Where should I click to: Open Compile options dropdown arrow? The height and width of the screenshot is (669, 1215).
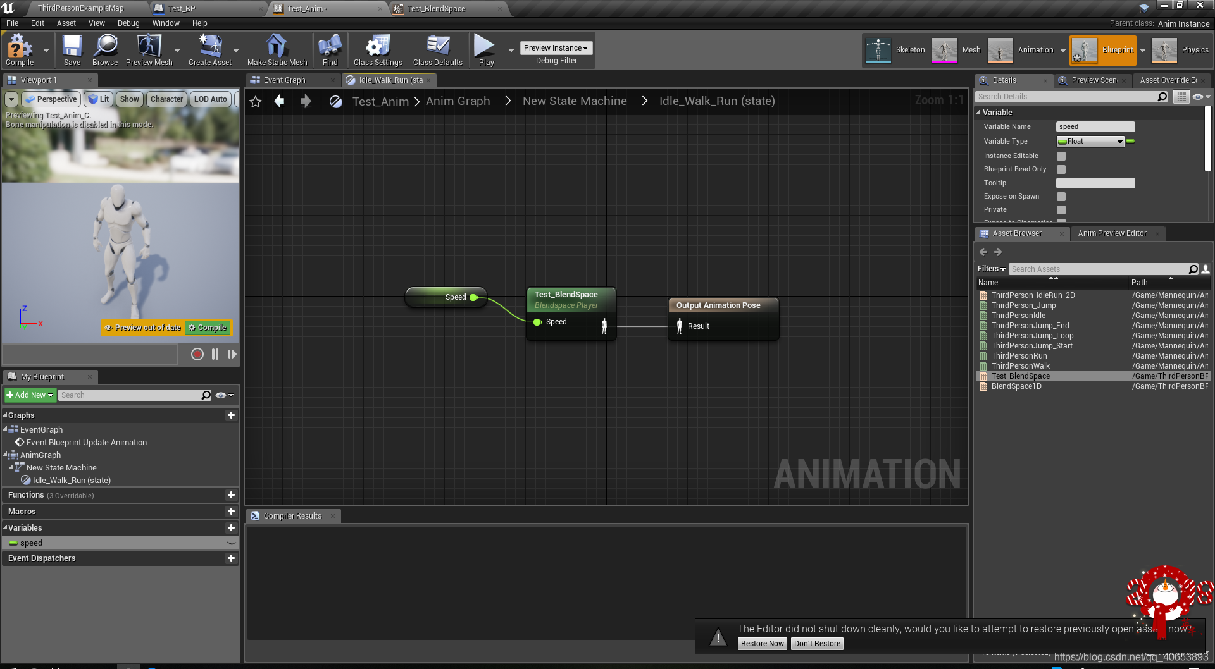click(x=46, y=50)
